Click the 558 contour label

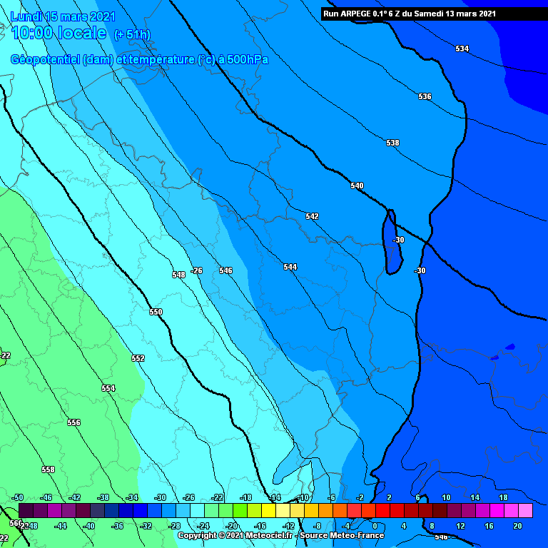tap(48, 470)
